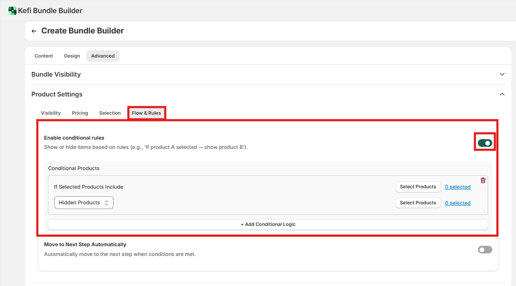Switch to the Design tab
The width and height of the screenshot is (516, 286).
point(72,56)
